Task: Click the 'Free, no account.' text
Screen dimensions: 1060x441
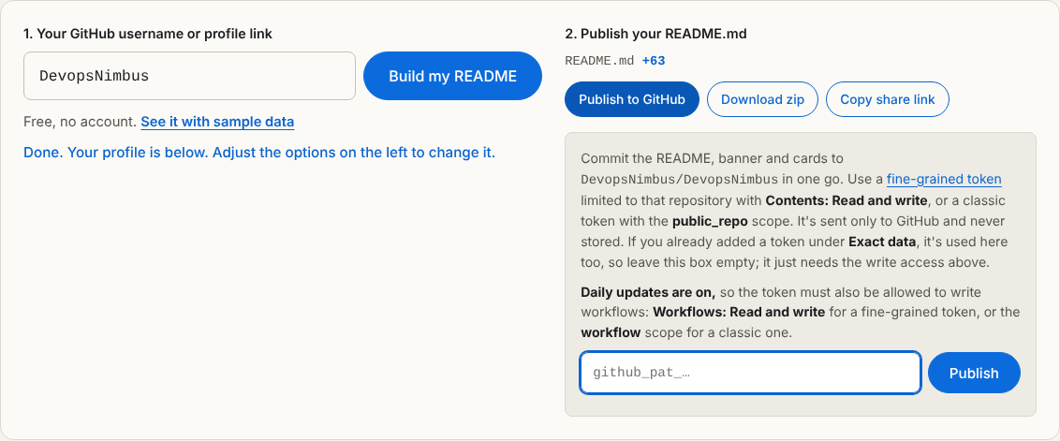Action: (x=81, y=123)
